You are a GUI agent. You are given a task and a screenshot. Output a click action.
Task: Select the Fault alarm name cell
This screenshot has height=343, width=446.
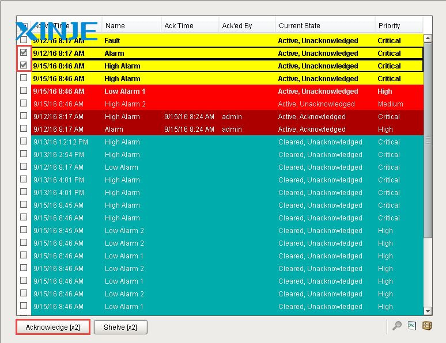click(112, 41)
